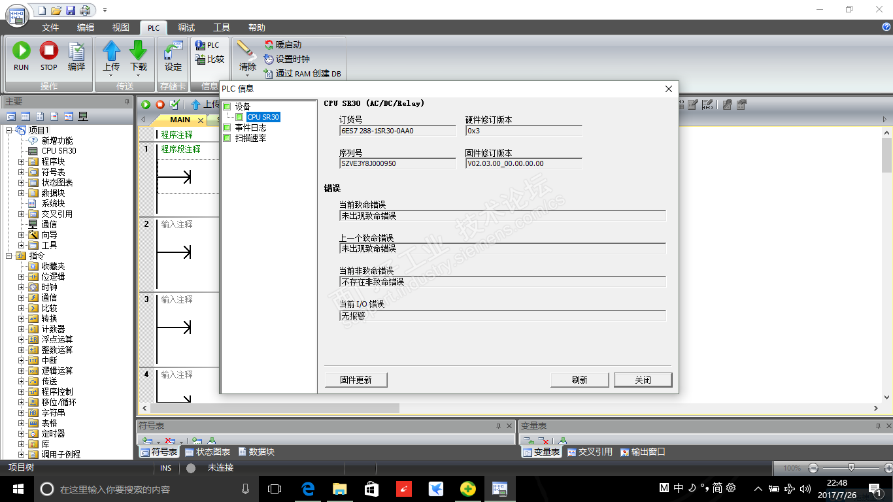Select the MAIN program editor tab

coord(180,120)
